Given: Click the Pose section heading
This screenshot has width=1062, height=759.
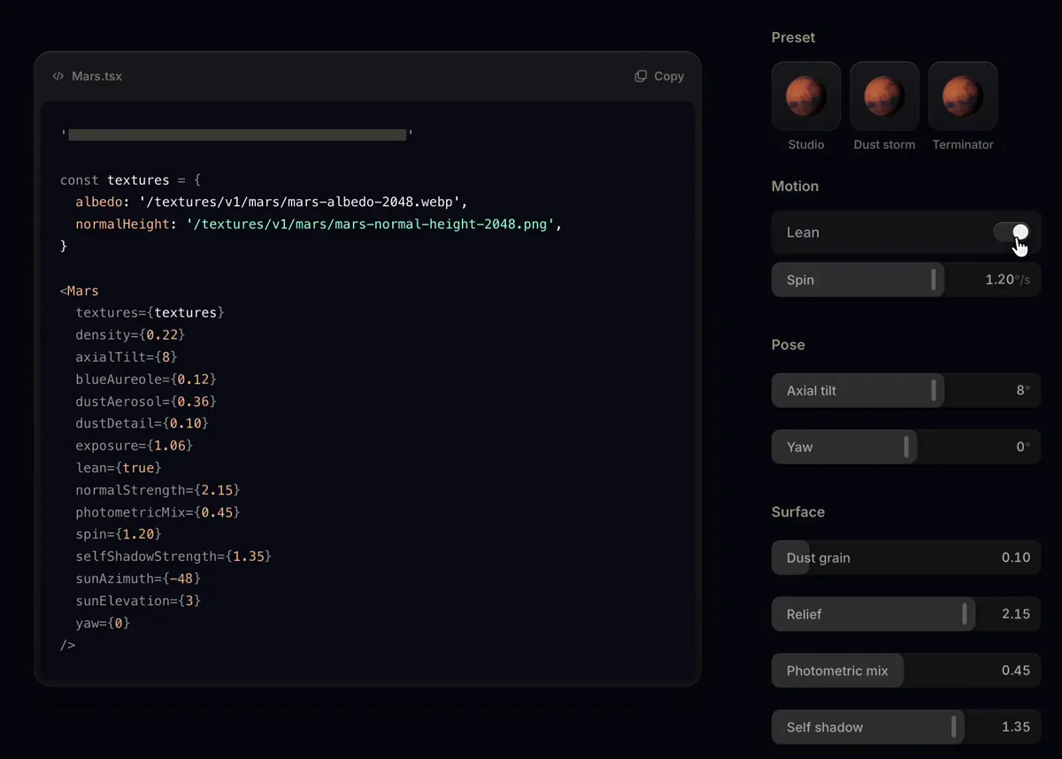Looking at the screenshot, I should pos(788,344).
